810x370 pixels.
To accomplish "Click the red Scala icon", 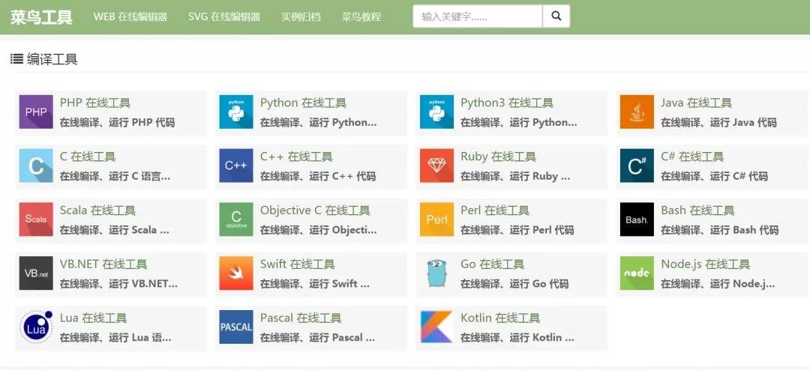I will [x=36, y=219].
